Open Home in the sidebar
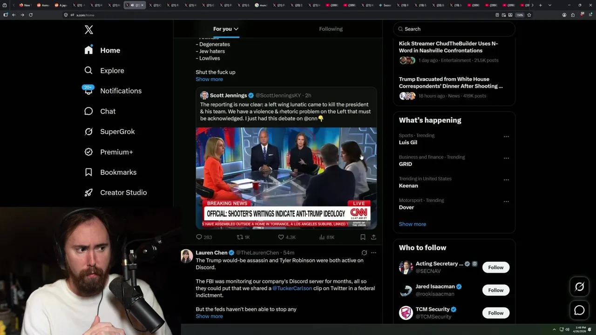The width and height of the screenshot is (596, 335). tap(102, 50)
